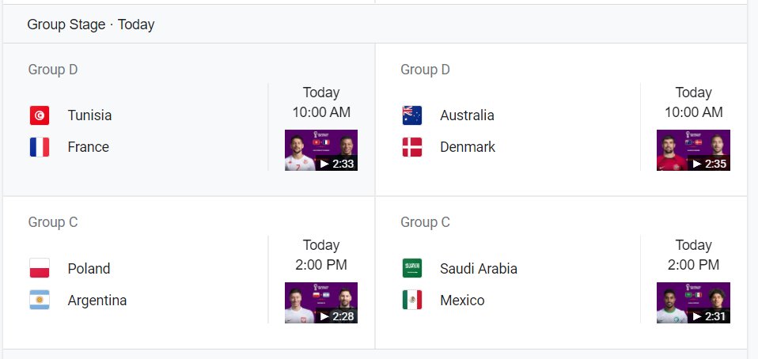Select the Saudi Arabia team name
The height and width of the screenshot is (359, 758).
479,269
